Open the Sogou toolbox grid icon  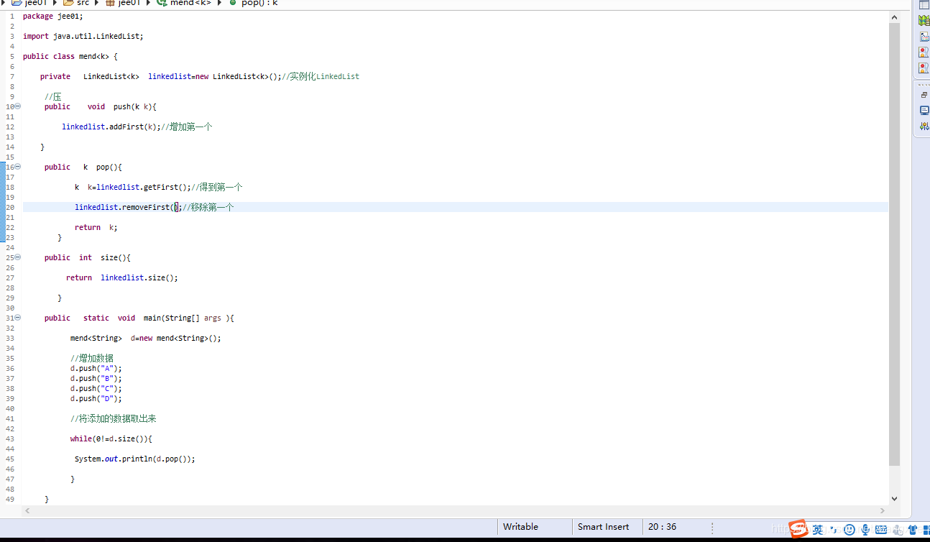[x=926, y=530]
